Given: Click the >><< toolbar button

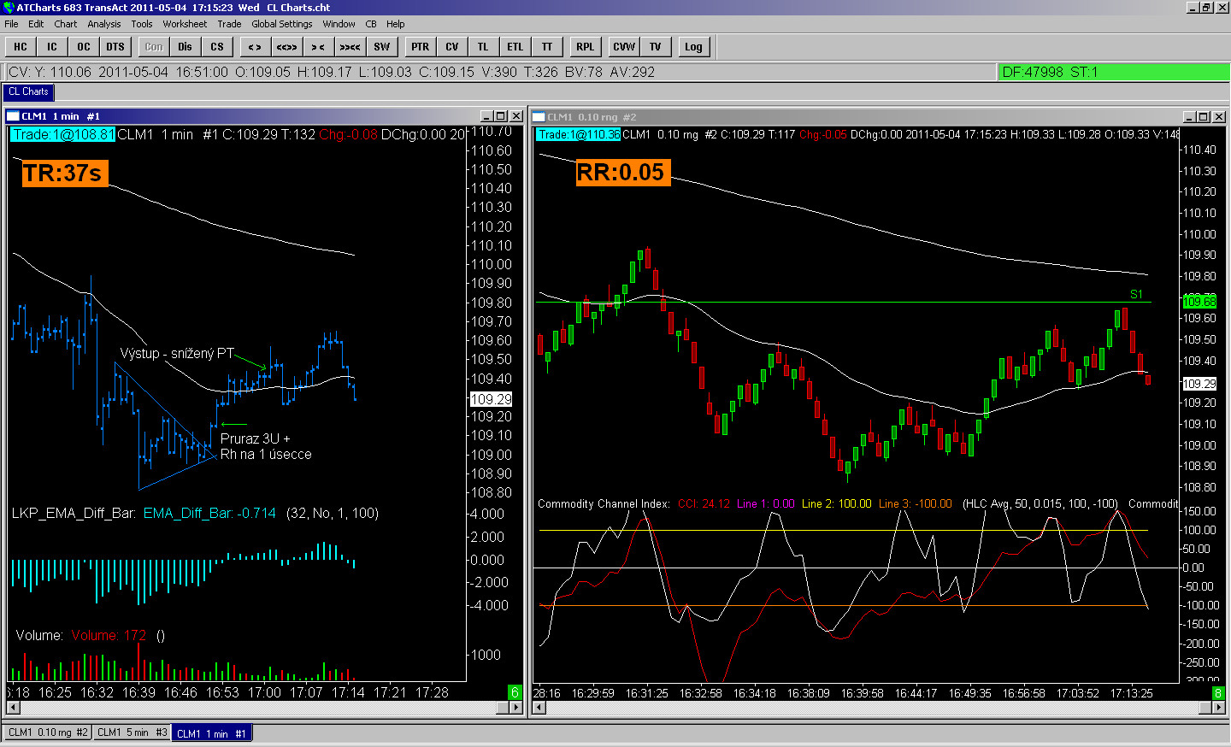Looking at the screenshot, I should 350,47.
